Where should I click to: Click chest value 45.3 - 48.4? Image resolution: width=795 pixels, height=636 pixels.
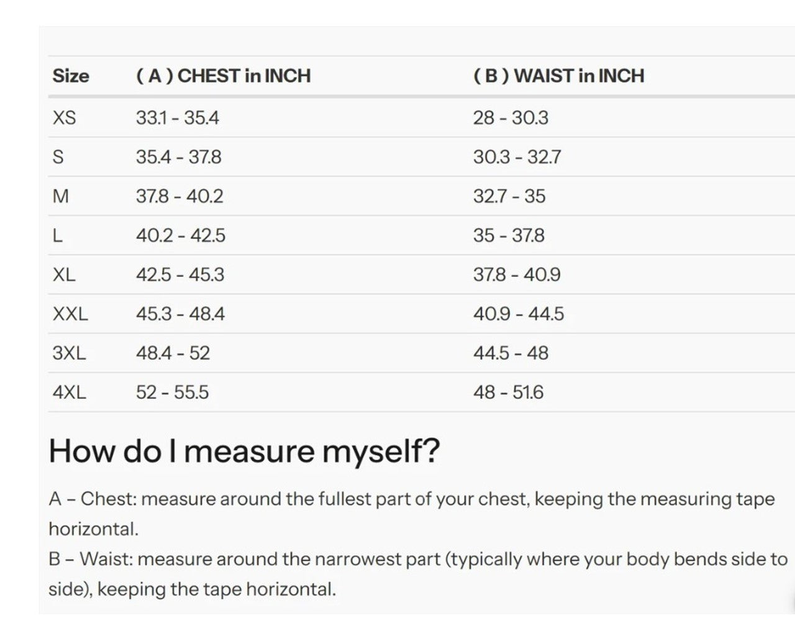pos(180,314)
